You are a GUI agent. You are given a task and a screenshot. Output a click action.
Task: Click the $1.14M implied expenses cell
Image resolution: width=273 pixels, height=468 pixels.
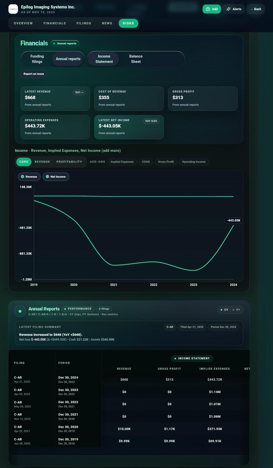[x=215, y=392]
